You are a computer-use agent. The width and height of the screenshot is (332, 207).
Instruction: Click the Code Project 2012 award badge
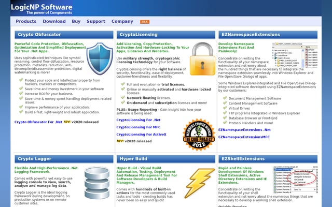click(199, 135)
